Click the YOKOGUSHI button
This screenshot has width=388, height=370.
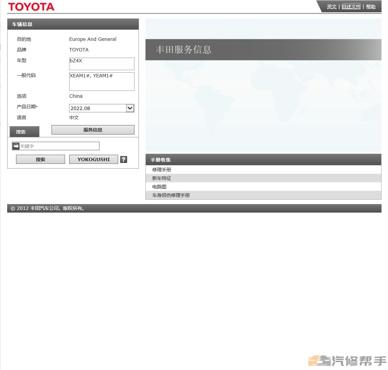coord(94,159)
